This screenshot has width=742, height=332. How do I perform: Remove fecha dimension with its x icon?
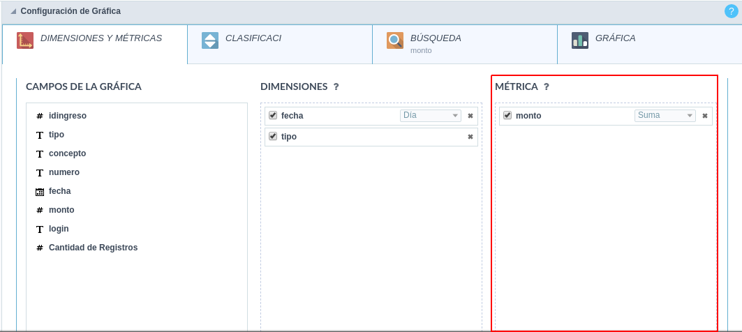pyautogui.click(x=470, y=116)
